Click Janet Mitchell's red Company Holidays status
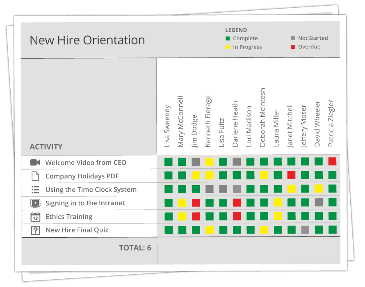 coord(291,175)
